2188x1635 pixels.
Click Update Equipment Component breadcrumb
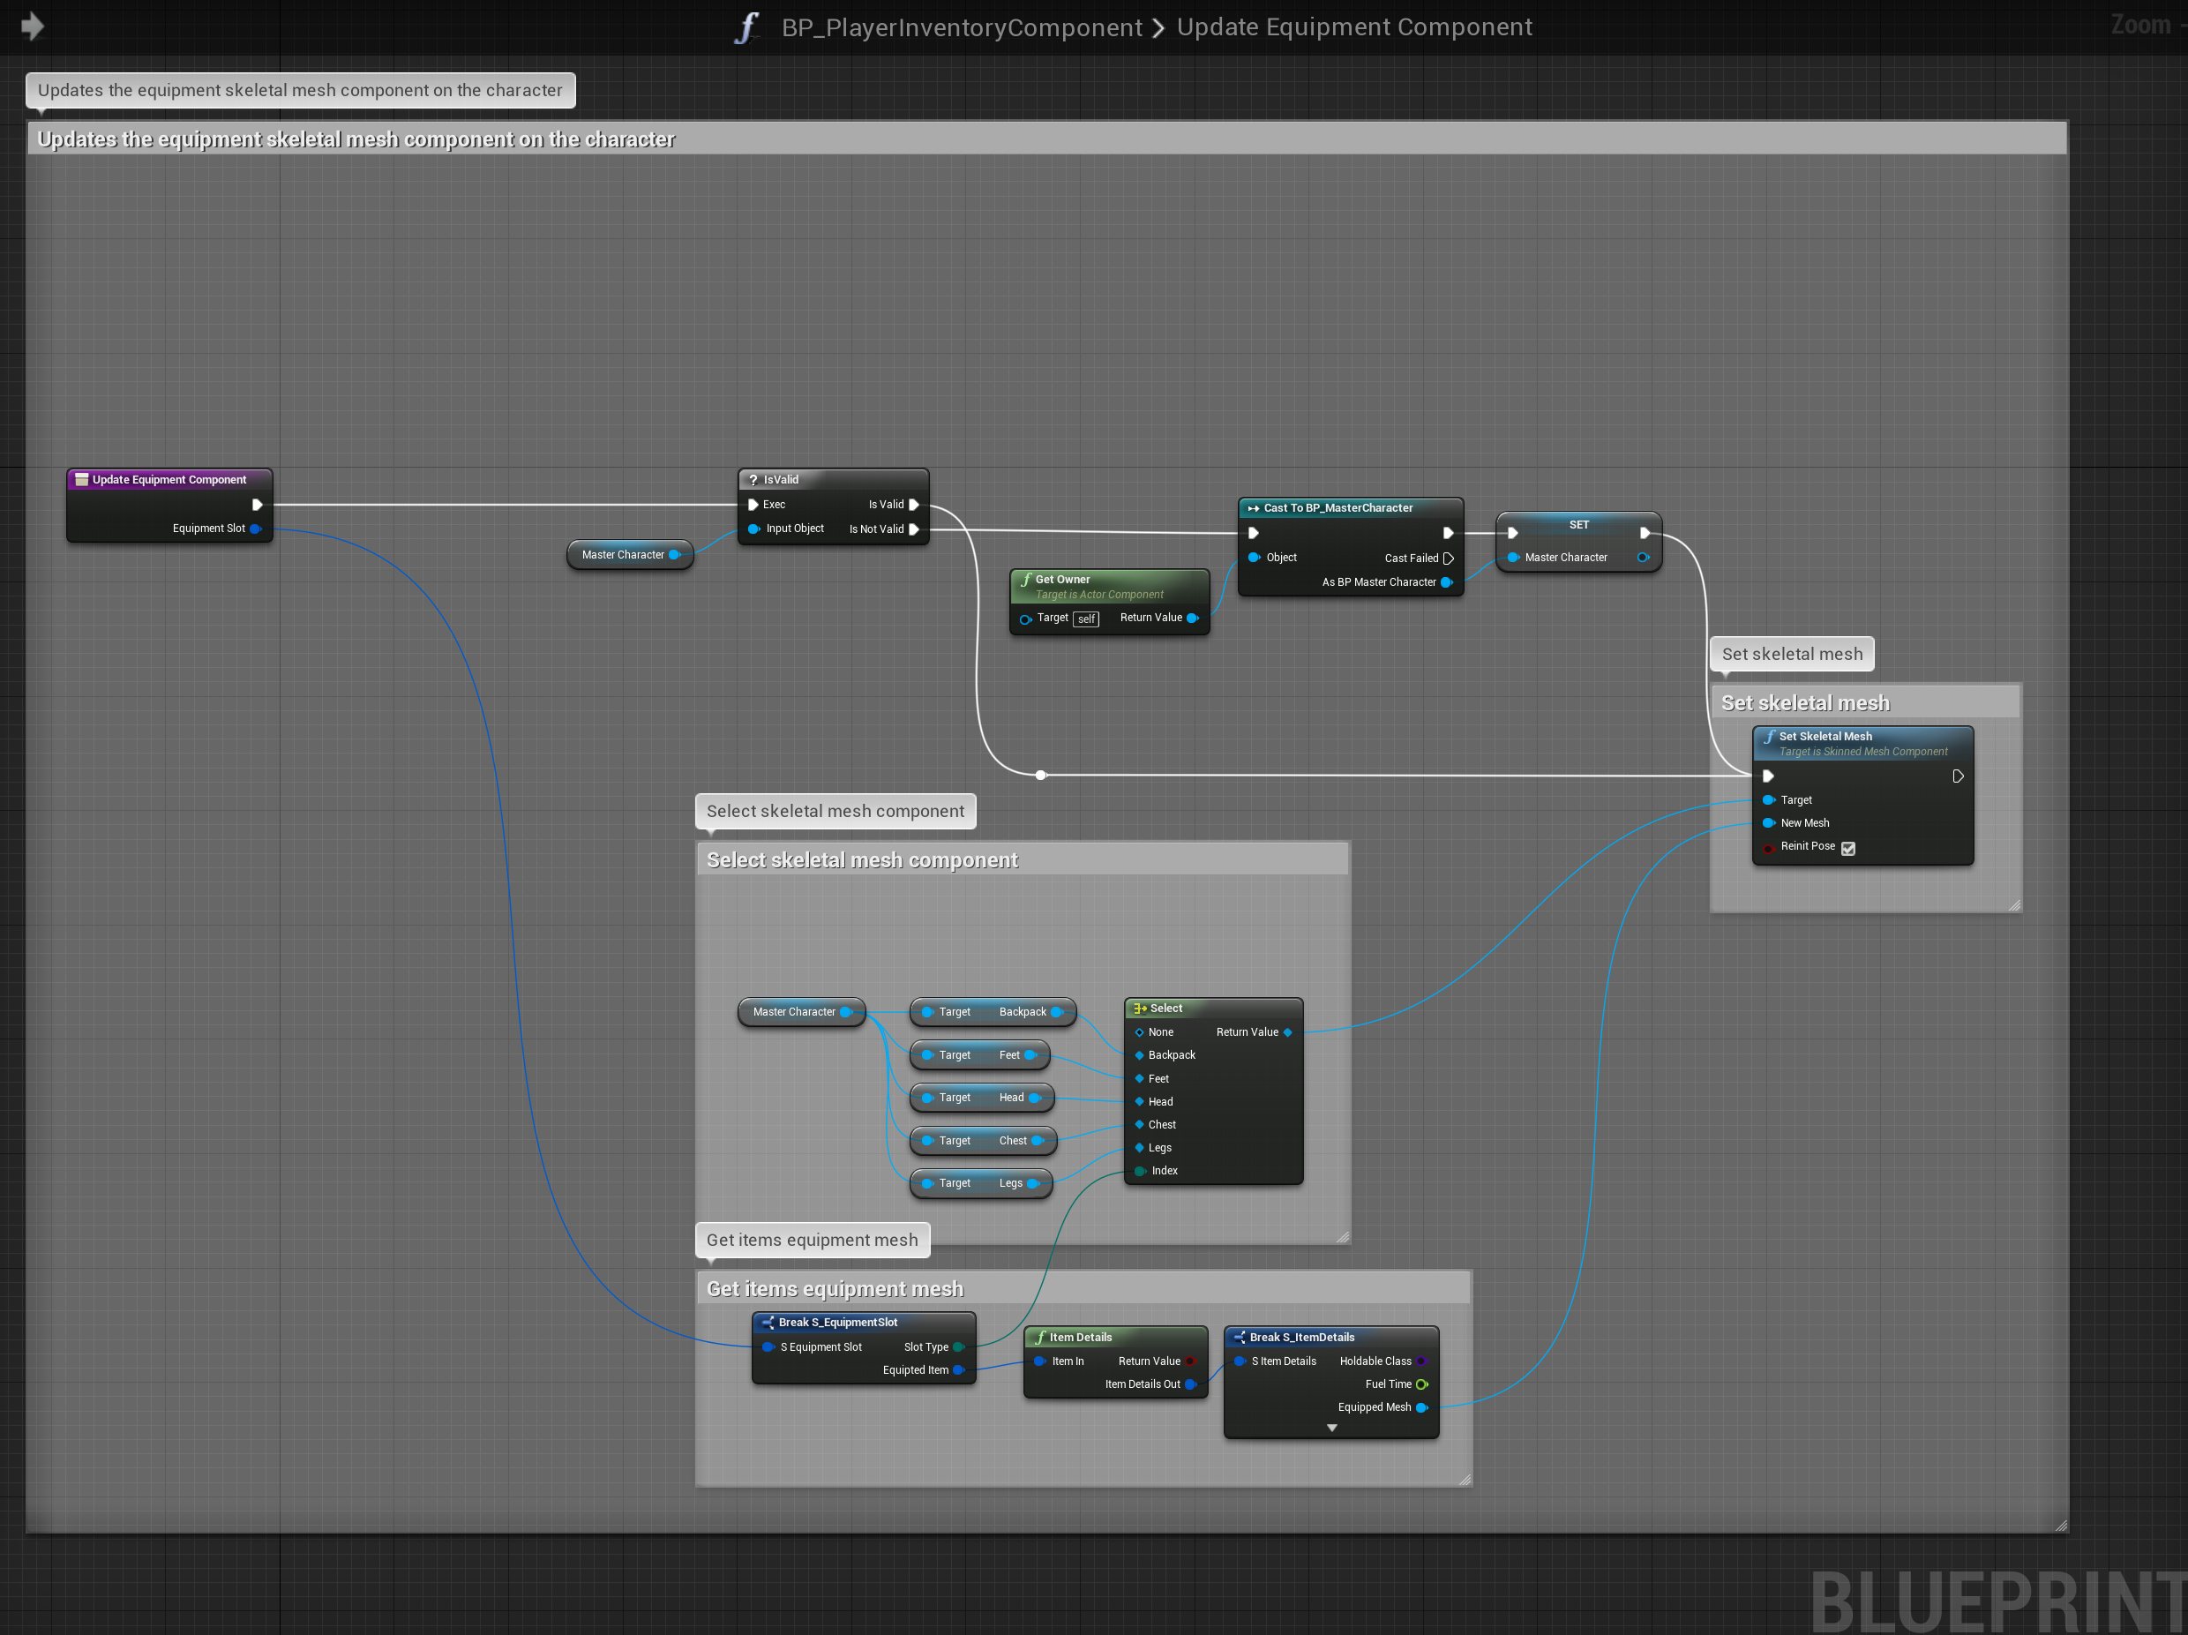tap(1354, 27)
